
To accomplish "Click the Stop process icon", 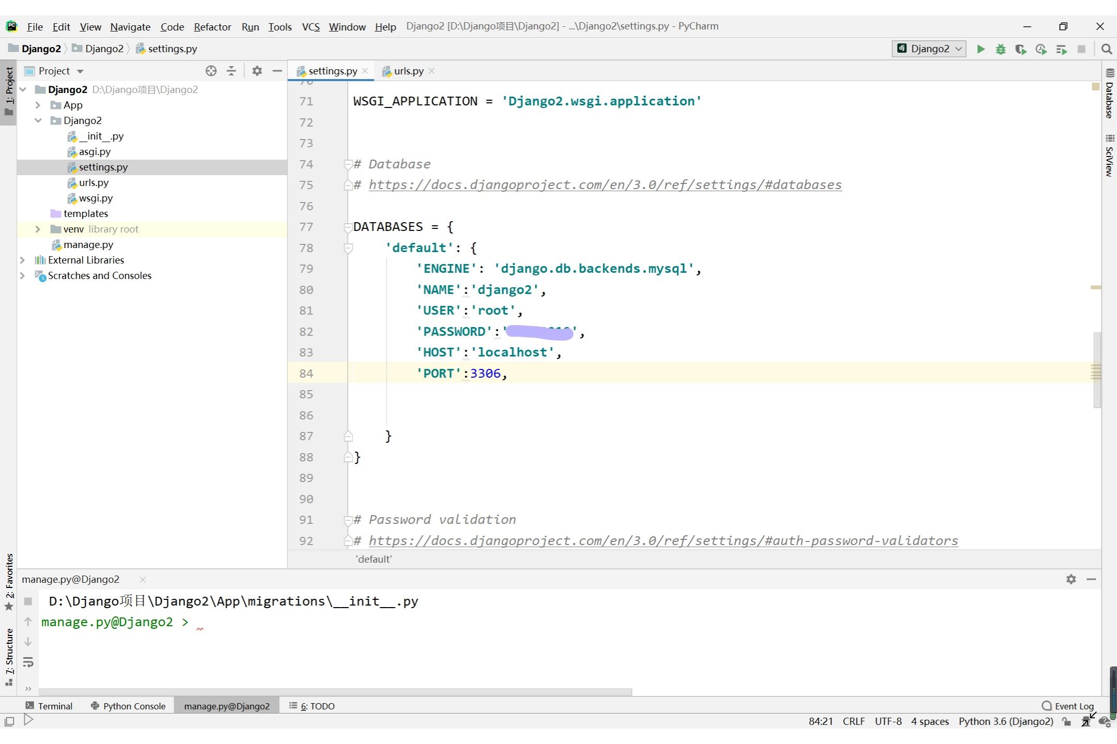I will (1082, 48).
